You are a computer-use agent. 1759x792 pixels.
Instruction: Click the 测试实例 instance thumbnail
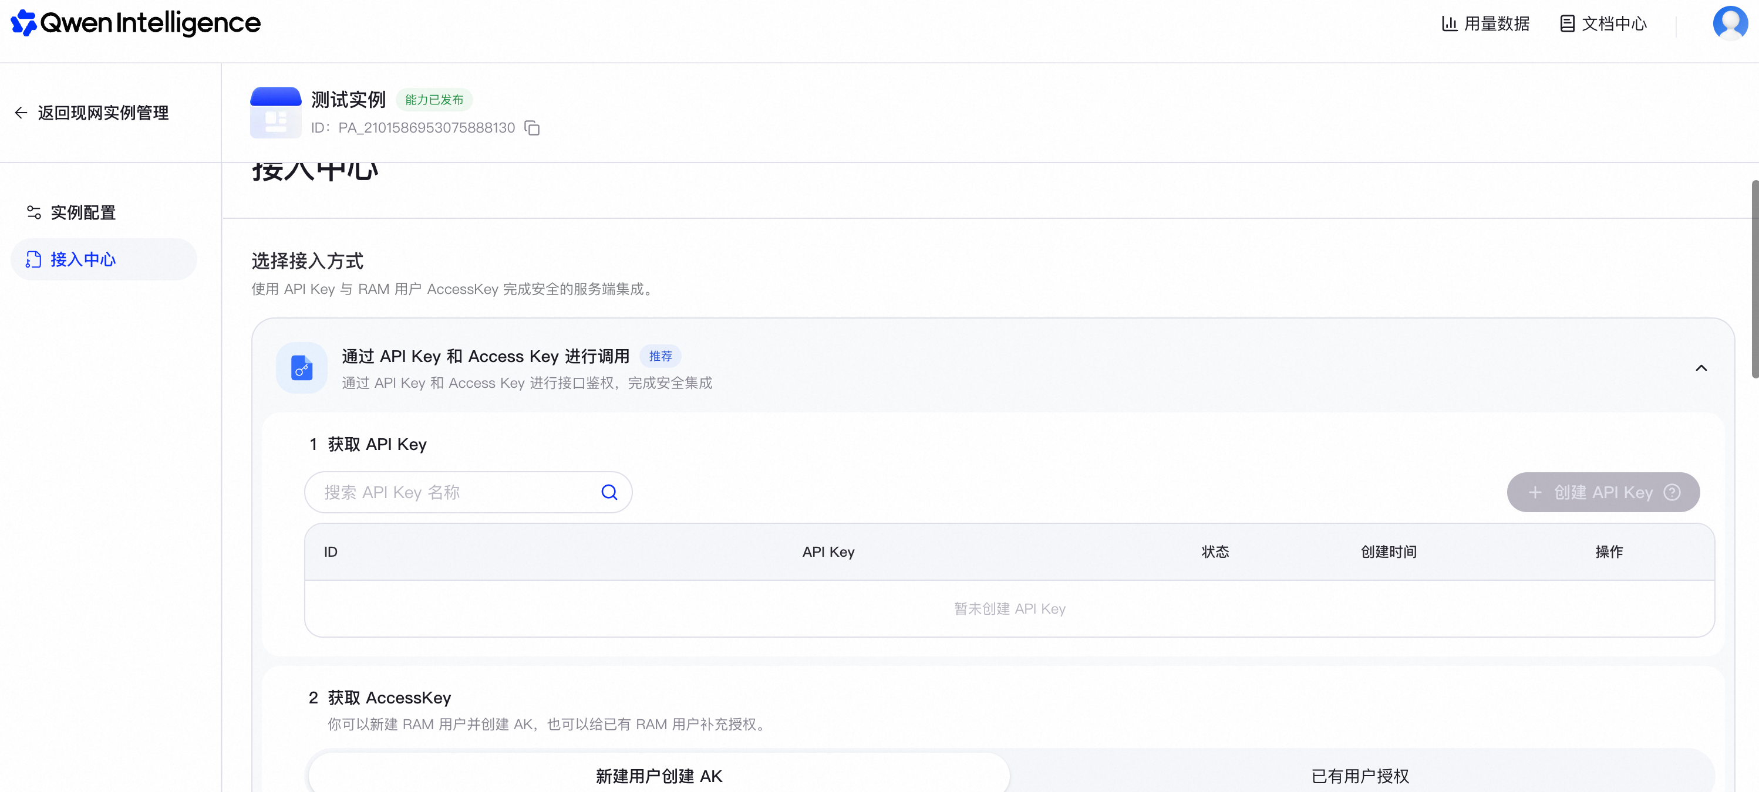click(x=275, y=113)
